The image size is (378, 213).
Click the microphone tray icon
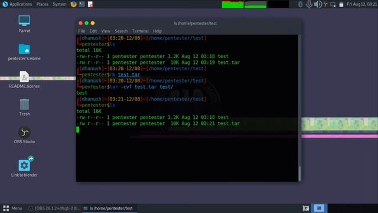point(309,4)
